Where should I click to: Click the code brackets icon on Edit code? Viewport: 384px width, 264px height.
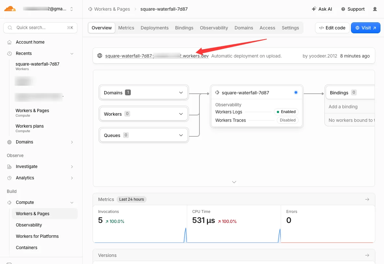pos(321,28)
